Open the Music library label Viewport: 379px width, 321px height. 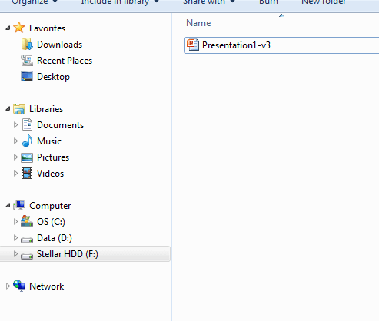49,141
